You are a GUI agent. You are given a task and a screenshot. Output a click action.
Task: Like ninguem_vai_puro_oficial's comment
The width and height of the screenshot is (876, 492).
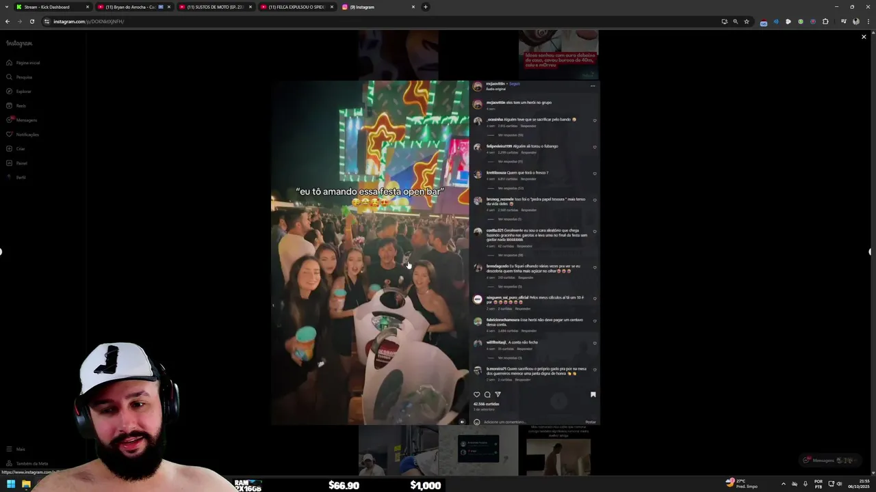[x=595, y=299]
